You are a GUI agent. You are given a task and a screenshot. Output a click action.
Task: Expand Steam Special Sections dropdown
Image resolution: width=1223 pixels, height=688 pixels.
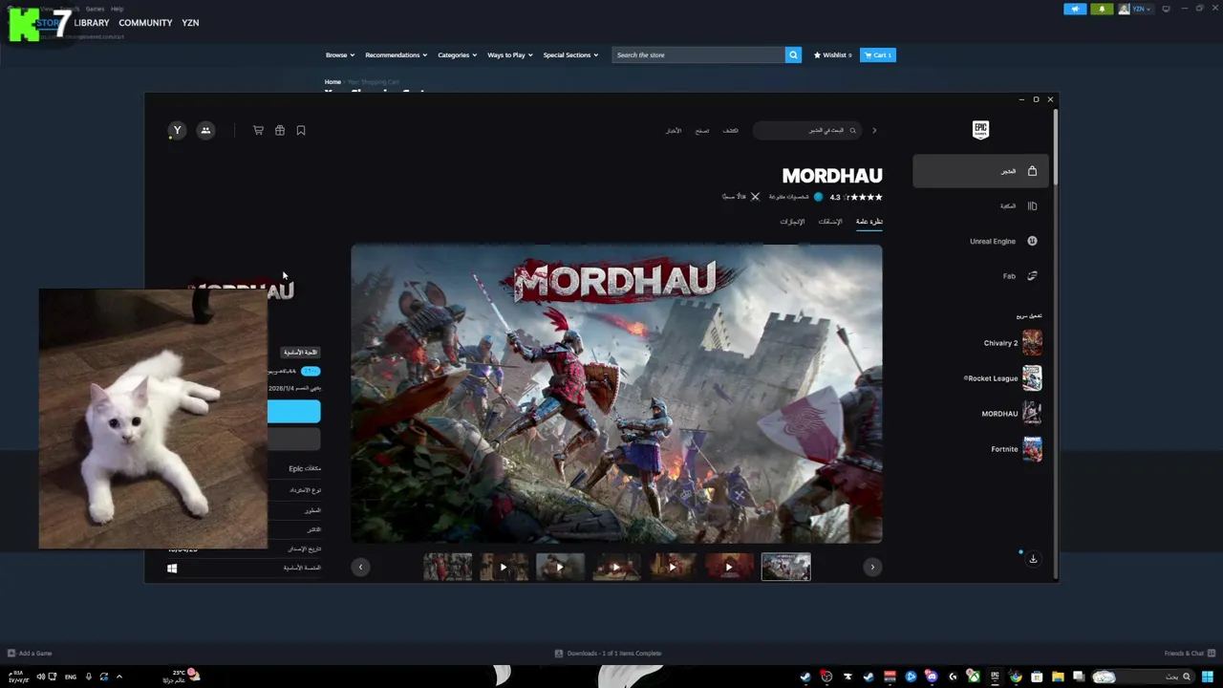pos(570,55)
